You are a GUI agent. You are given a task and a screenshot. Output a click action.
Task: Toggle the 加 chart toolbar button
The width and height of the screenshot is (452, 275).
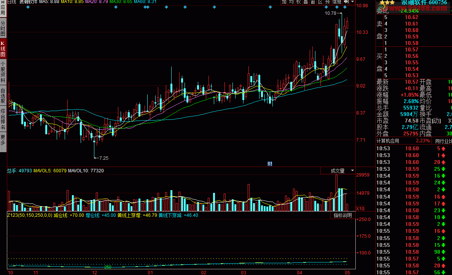point(284,2)
